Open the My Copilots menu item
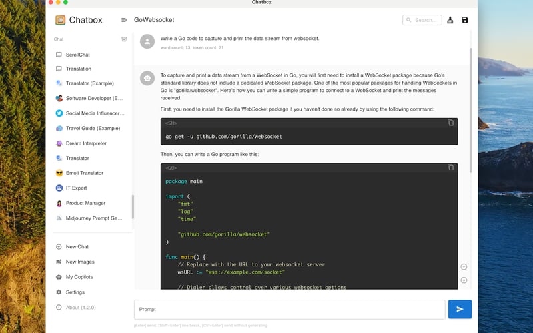533x333 pixels. 79,277
